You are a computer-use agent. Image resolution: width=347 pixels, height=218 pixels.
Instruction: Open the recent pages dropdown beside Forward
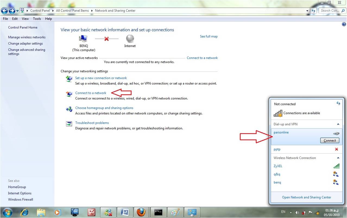(x=17, y=11)
